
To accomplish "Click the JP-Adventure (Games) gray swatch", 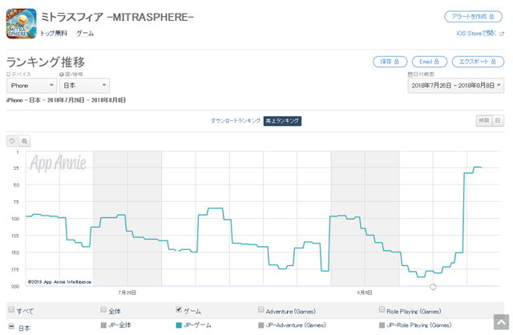I will 261,325.
